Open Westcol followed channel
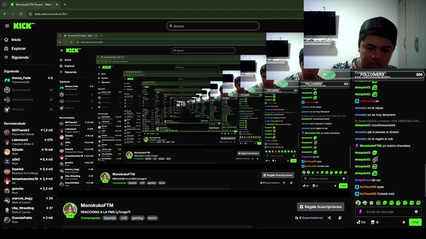This screenshot has width=426, height=239. pos(28,109)
